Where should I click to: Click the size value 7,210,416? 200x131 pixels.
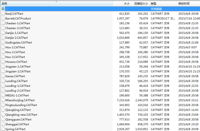[123, 100]
